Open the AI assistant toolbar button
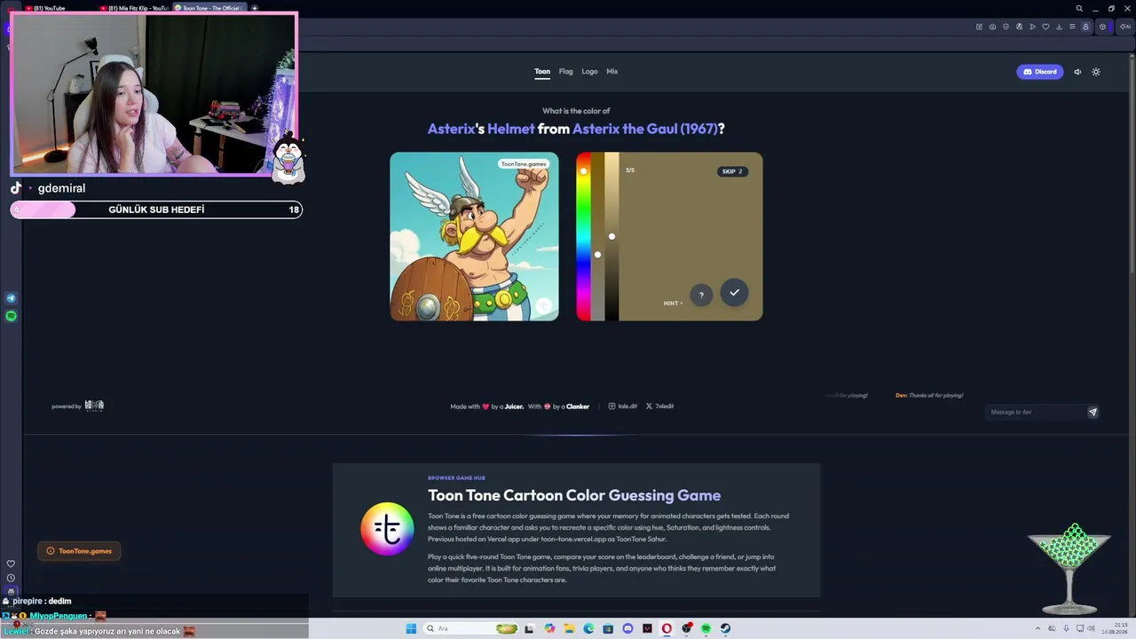 (1125, 27)
